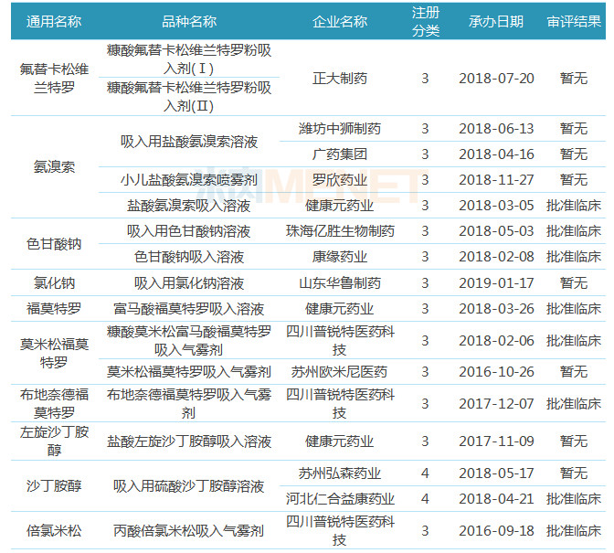Click the 企业名称 column header
This screenshot has width=614, height=553.
[340, 22]
